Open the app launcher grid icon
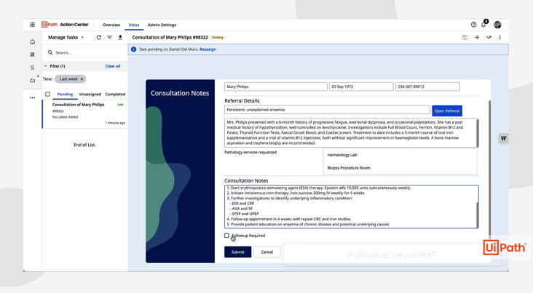This screenshot has width=533, height=293. 32,25
